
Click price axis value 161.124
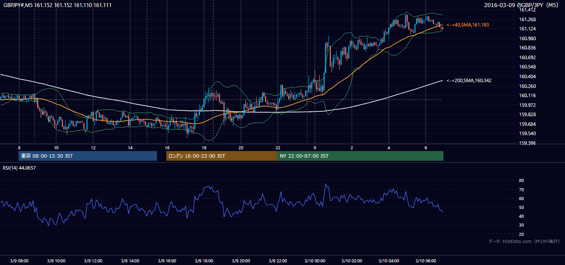[x=527, y=29]
